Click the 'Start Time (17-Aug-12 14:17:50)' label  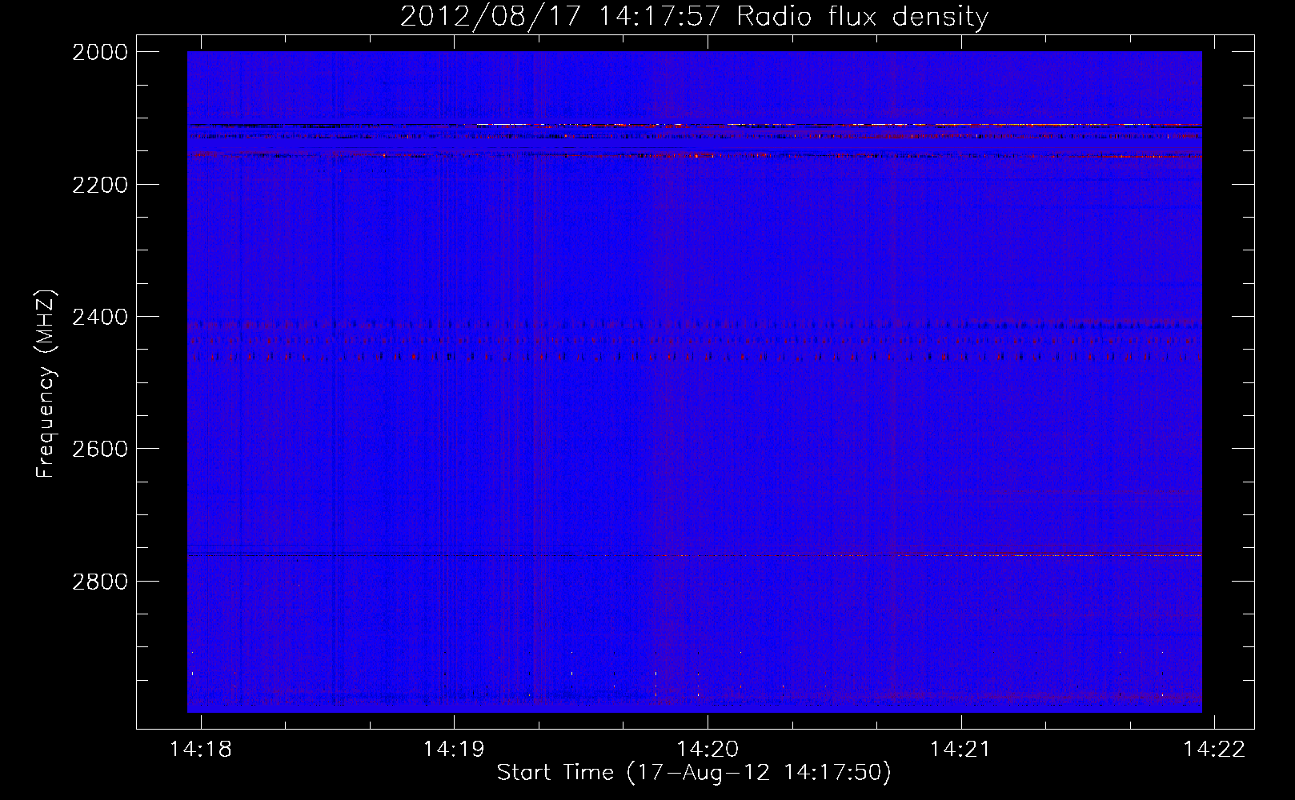point(694,773)
